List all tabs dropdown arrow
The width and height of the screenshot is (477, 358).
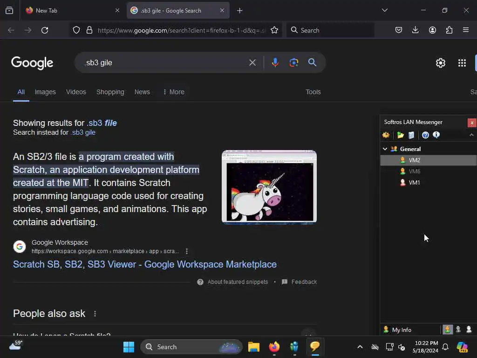point(384,10)
